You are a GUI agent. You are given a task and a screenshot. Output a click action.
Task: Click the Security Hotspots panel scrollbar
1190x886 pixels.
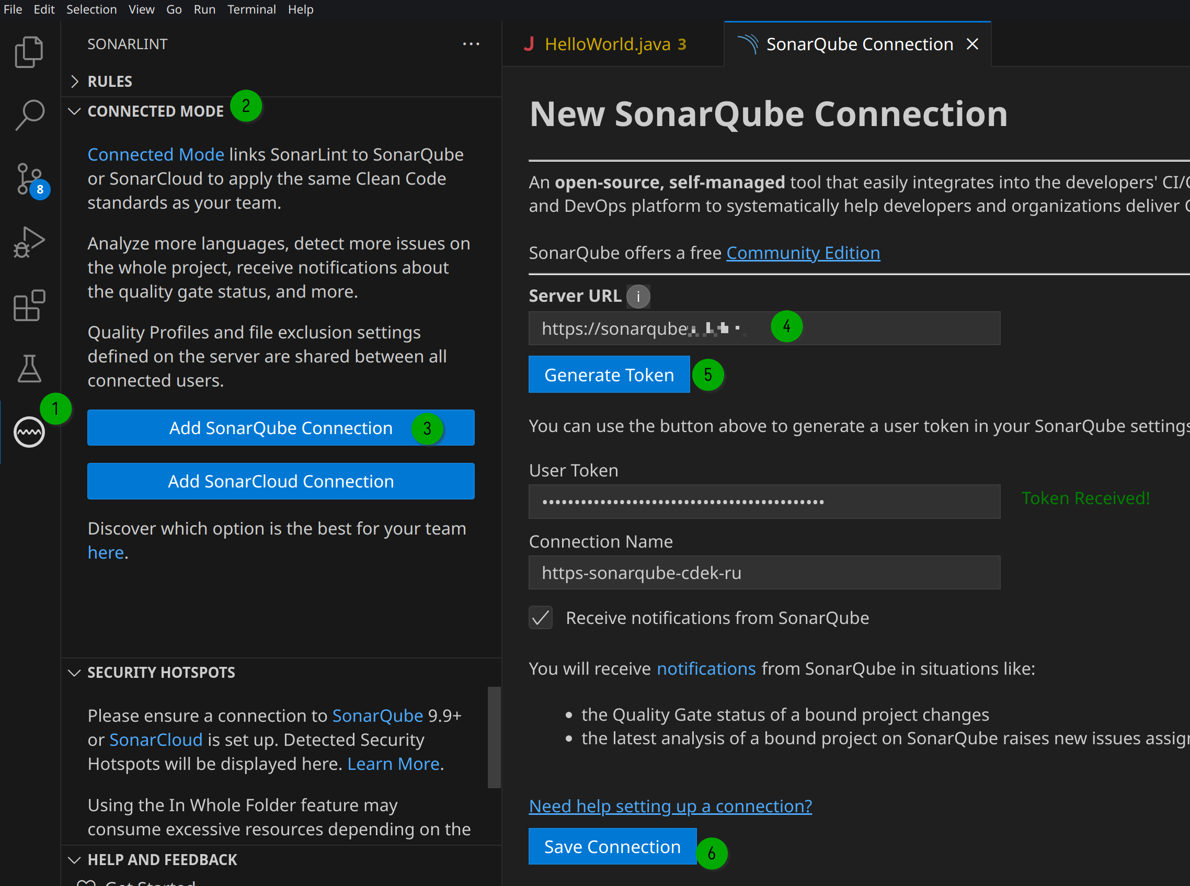point(494,737)
